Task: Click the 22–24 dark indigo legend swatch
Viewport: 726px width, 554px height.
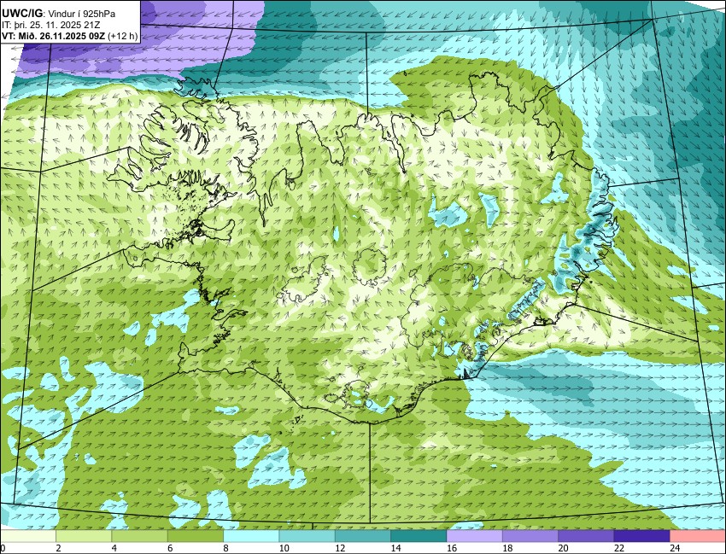Action: click(x=641, y=536)
